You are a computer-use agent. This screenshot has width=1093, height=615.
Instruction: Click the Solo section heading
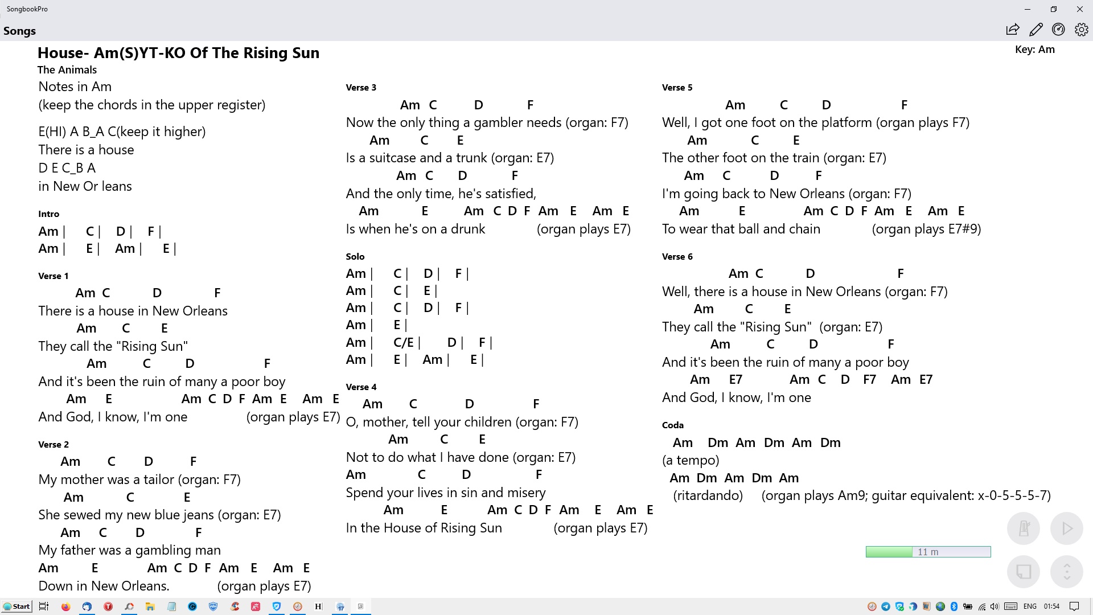(355, 257)
